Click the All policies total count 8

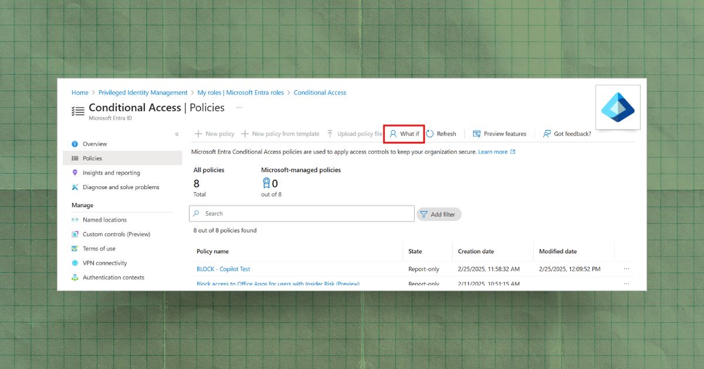tap(197, 184)
